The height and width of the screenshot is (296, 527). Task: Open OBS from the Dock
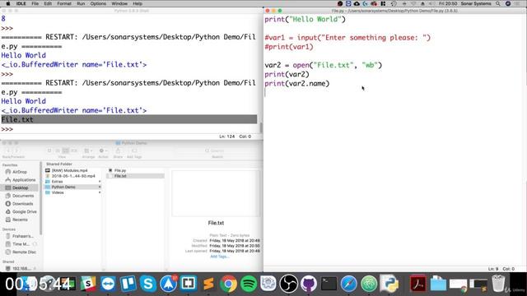tap(289, 284)
